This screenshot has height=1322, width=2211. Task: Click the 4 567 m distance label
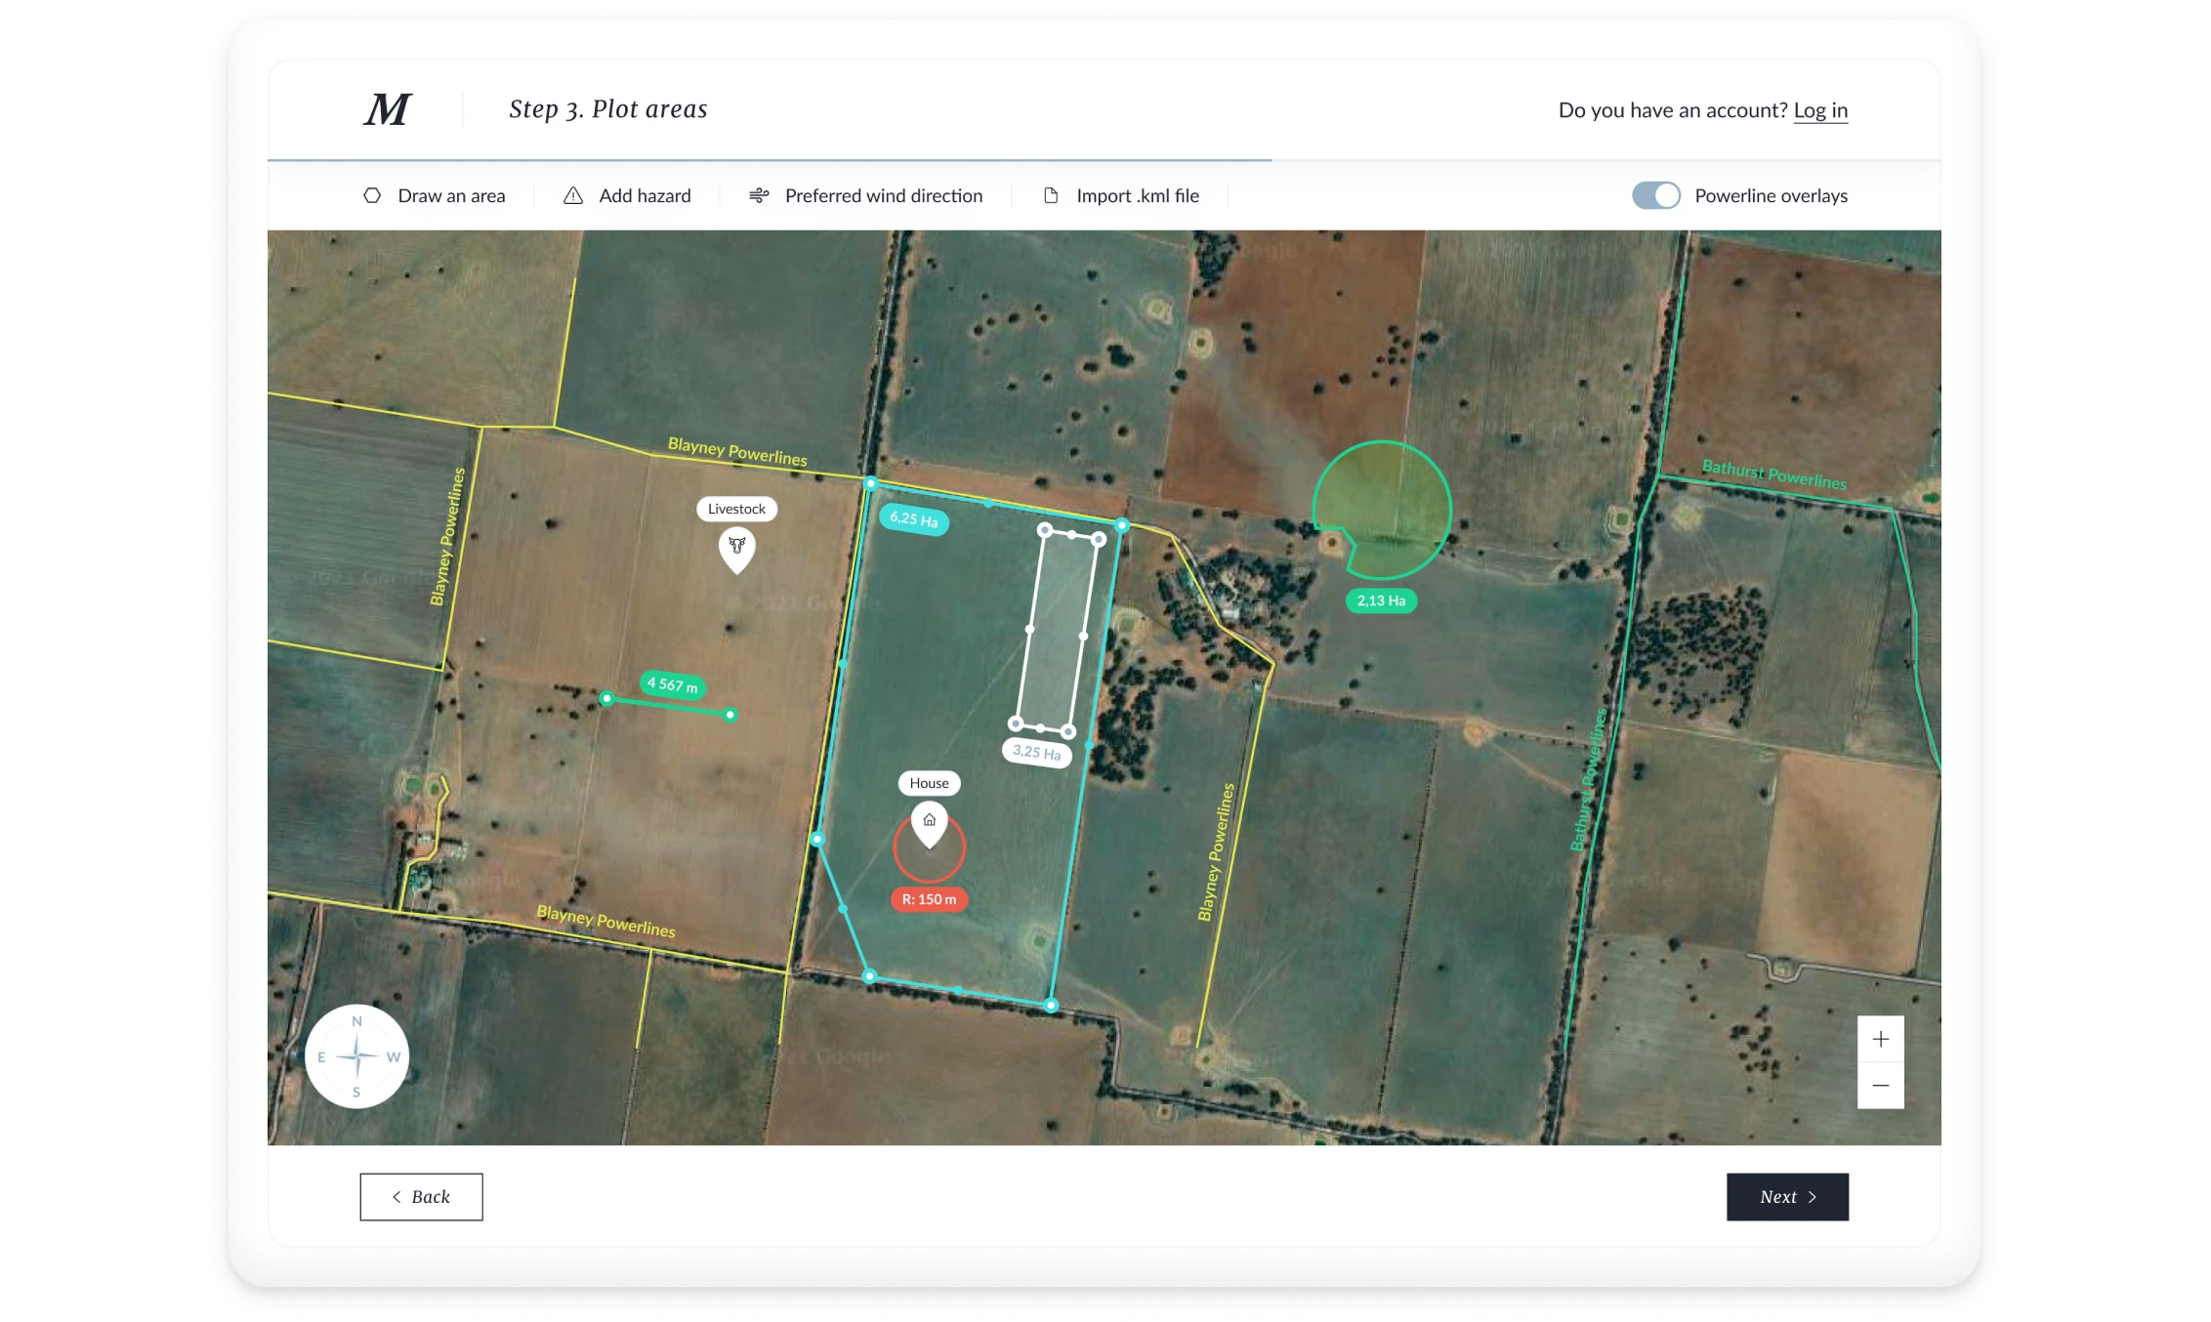pos(673,684)
